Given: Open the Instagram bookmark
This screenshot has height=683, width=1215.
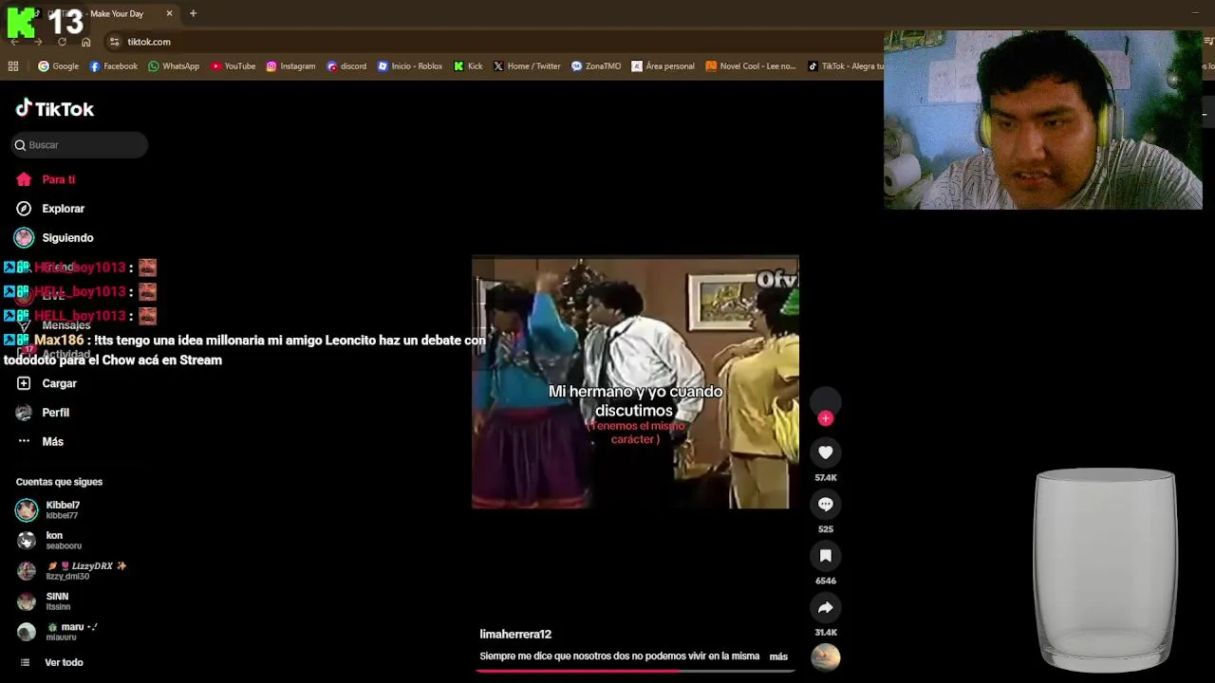Looking at the screenshot, I should [290, 66].
